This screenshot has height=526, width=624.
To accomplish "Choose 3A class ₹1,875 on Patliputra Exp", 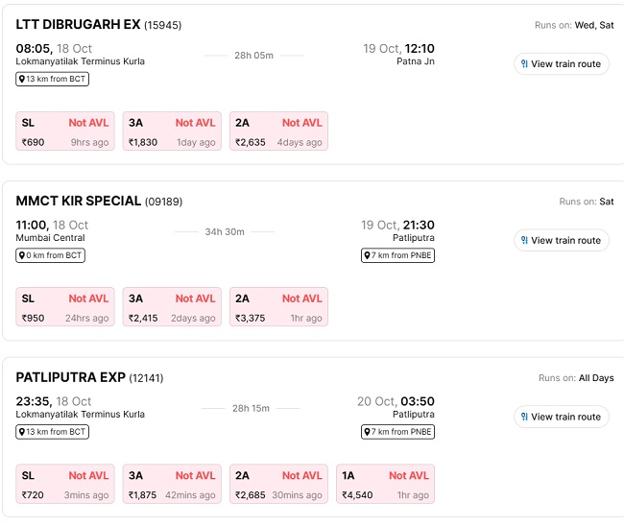I will pyautogui.click(x=172, y=484).
